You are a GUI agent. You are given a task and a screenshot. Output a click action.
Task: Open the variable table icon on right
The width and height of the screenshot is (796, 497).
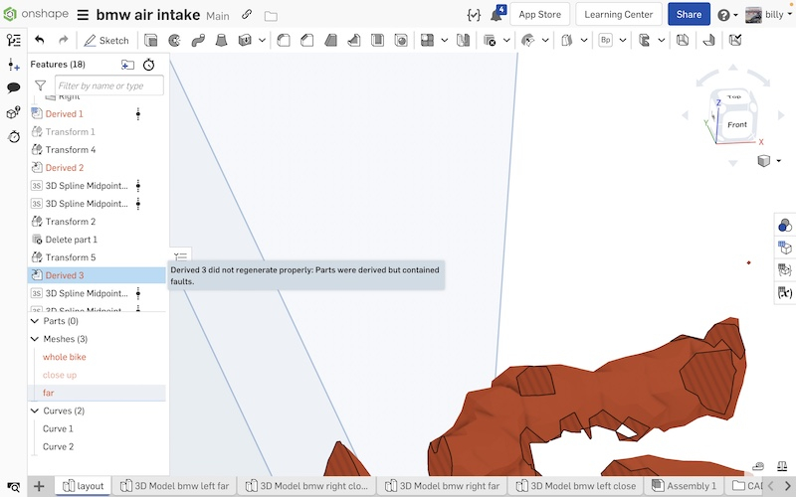coord(785,292)
